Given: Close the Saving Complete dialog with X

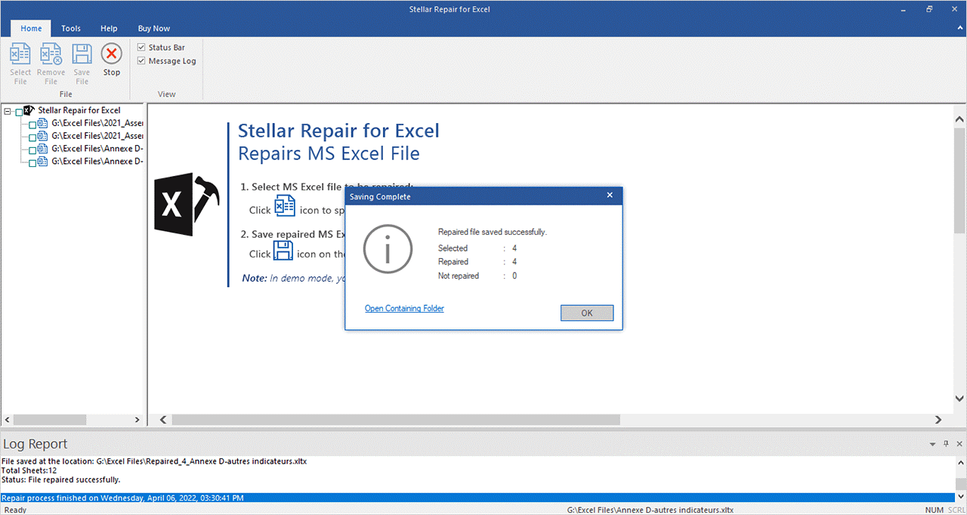Looking at the screenshot, I should tap(610, 196).
